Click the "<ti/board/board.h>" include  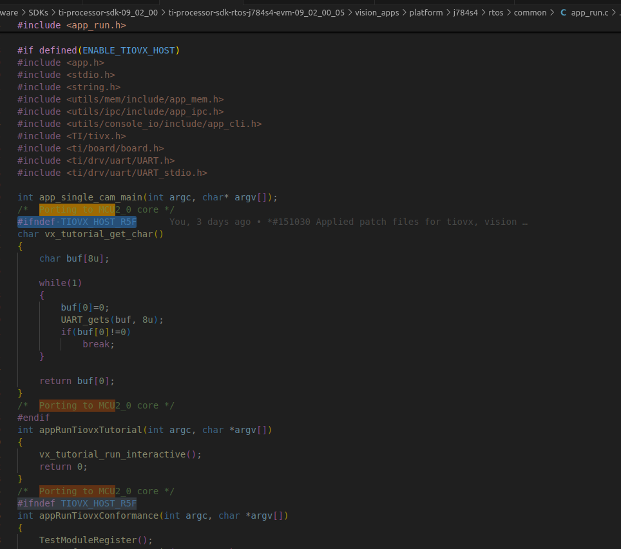[115, 149]
